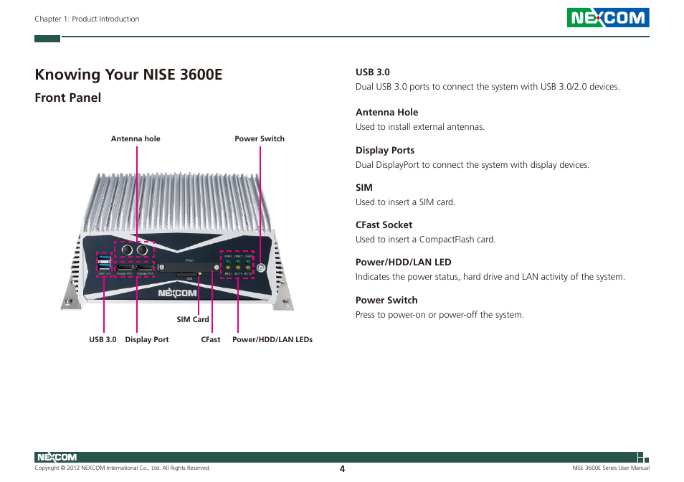Click the "Power/HDD/LAN LEDs" diagram label

pyautogui.click(x=272, y=339)
